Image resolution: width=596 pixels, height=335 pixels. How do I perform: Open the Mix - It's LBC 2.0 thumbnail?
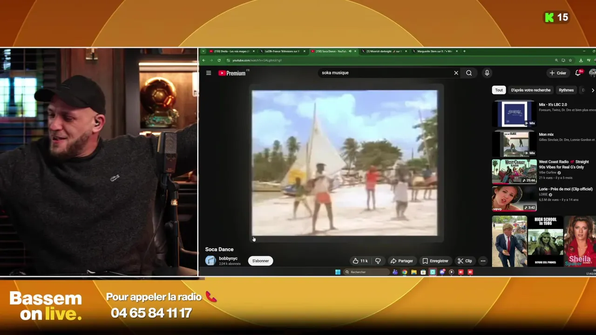click(514, 114)
